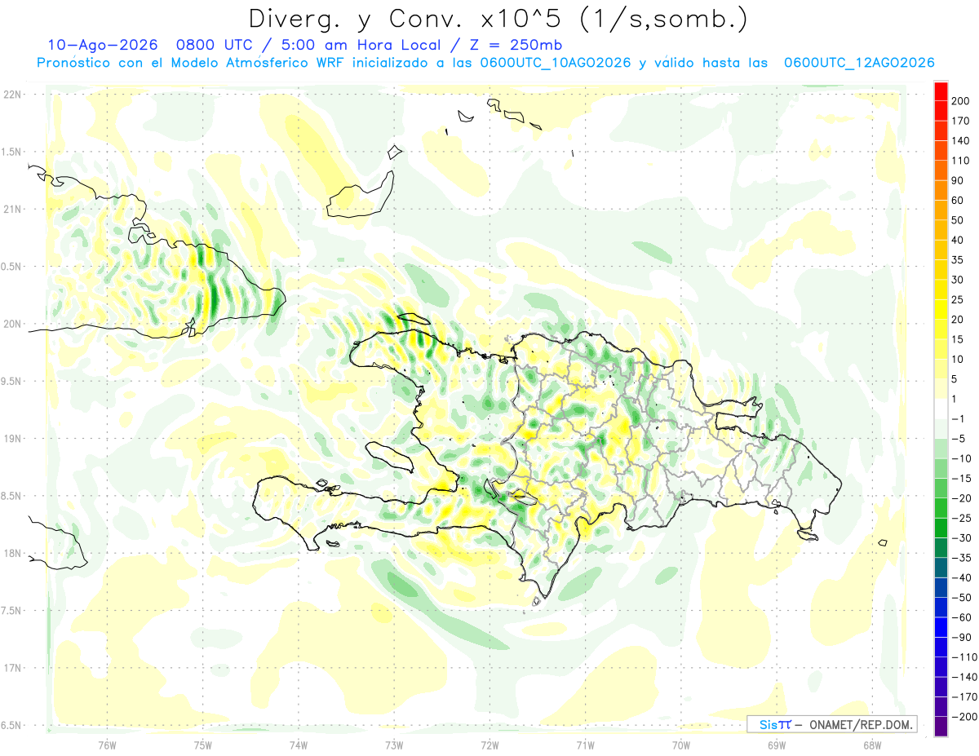The width and height of the screenshot is (979, 756).
Task: Click Saona Island off the southeastern Dominican coast
Action: pyautogui.click(x=808, y=534)
